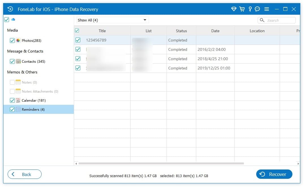Click the search magnifier icon

[x=262, y=20]
